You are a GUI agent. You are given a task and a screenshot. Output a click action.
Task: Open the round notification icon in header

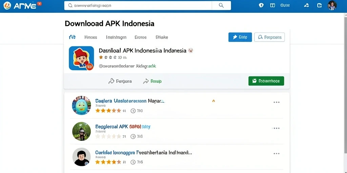[261, 5]
